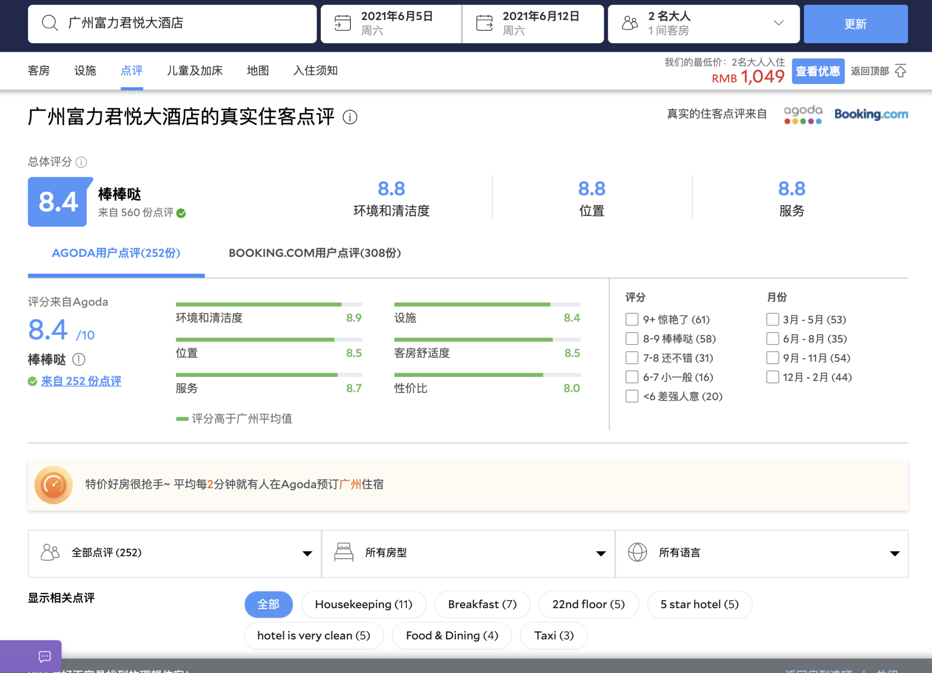Click the bed icon in room type filter
The image size is (932, 673).
(344, 553)
